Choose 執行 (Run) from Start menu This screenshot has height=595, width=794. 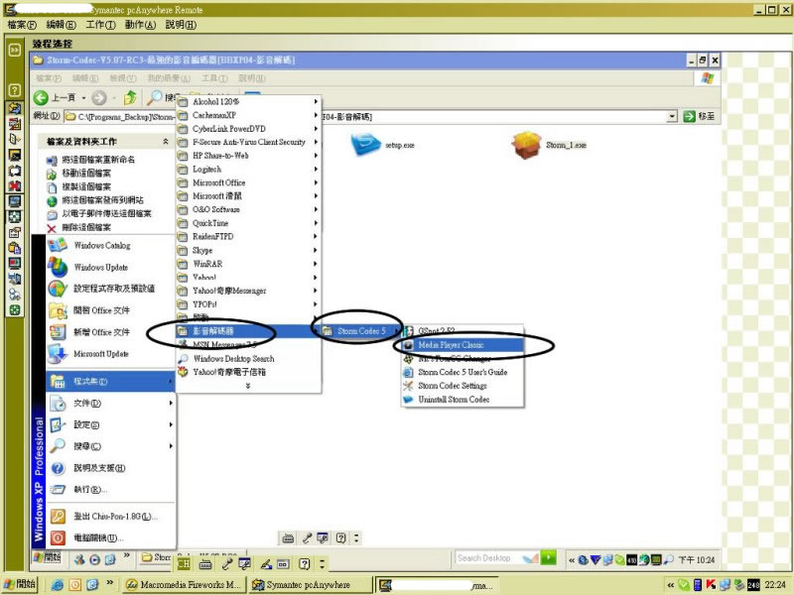(110, 489)
